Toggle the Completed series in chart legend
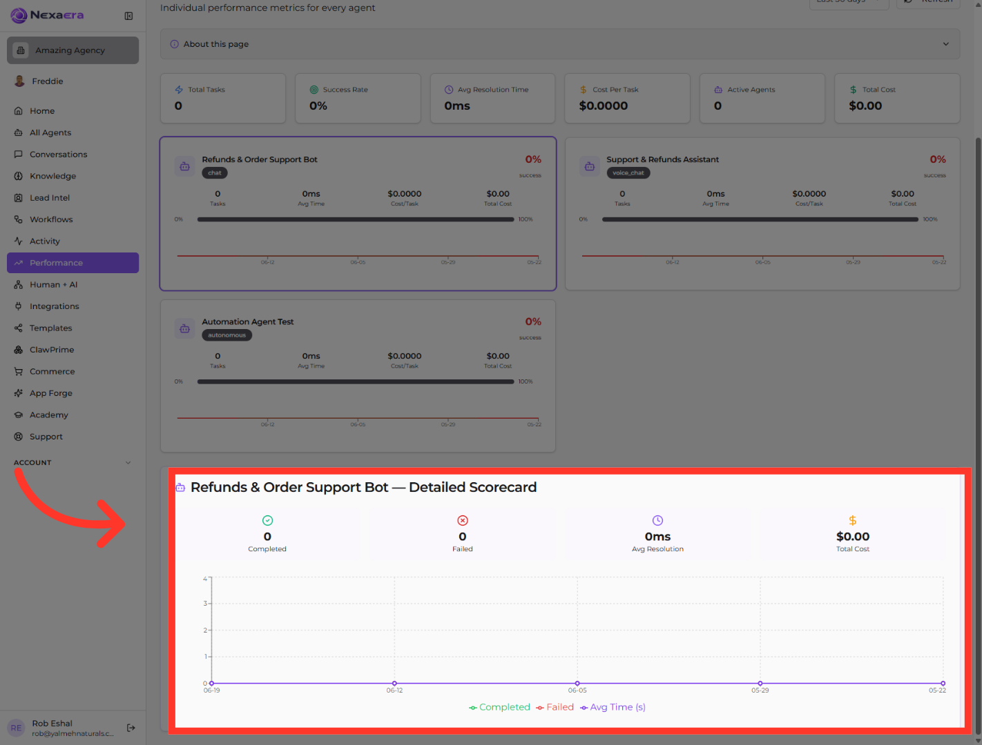 pyautogui.click(x=499, y=707)
